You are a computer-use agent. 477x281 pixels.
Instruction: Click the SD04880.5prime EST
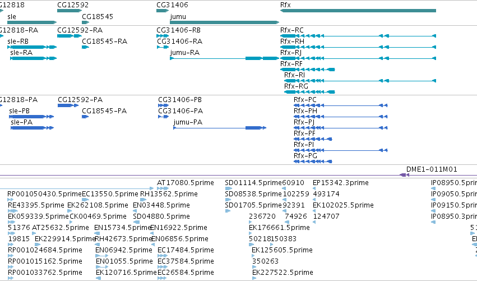tap(161, 216)
